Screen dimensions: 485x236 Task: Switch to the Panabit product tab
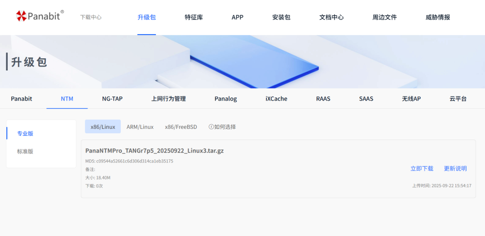click(x=22, y=99)
